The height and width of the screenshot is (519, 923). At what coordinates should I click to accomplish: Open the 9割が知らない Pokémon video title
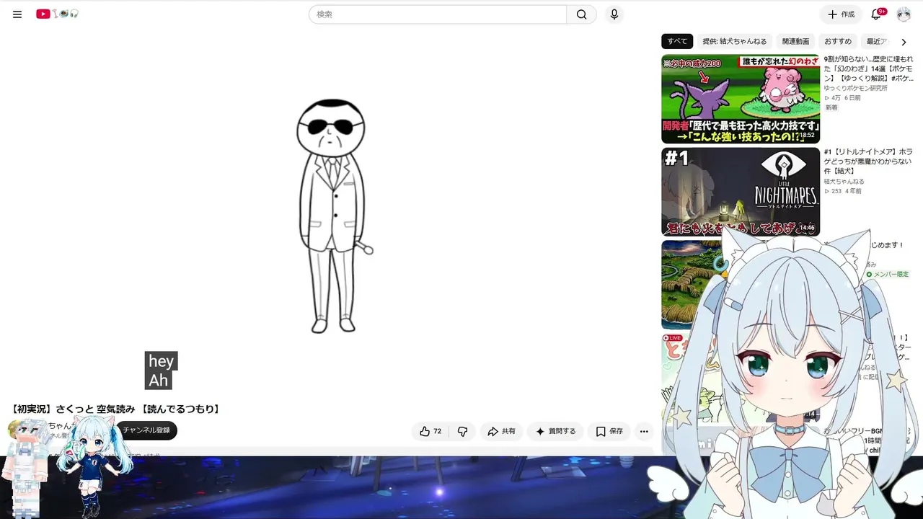pyautogui.click(x=868, y=69)
